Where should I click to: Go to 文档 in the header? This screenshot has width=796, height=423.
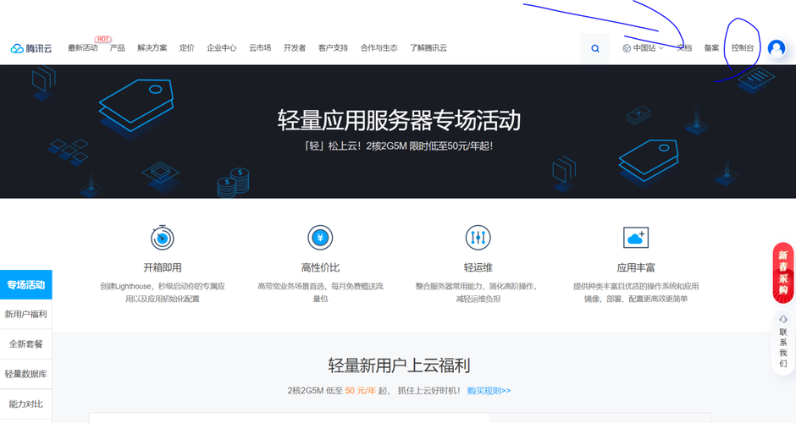click(x=684, y=47)
